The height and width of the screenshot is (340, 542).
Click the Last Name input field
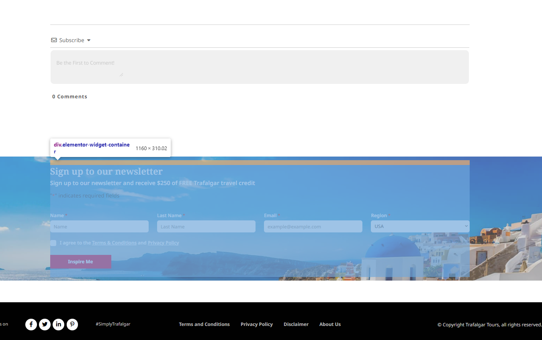(x=206, y=226)
